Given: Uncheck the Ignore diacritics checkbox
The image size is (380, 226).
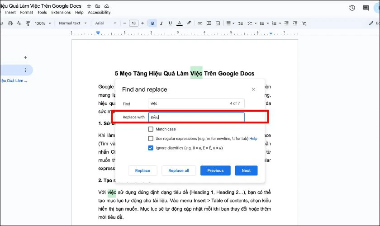Looking at the screenshot, I should pos(151,148).
